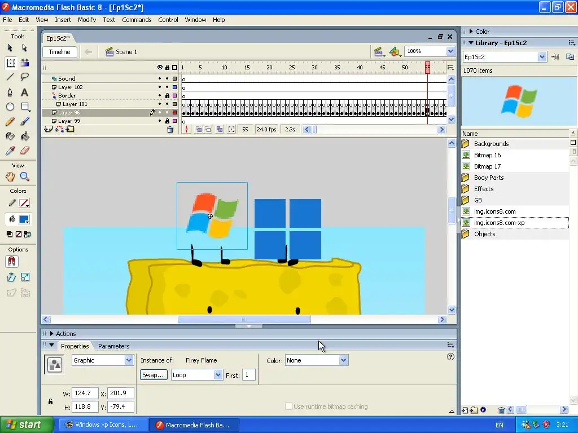This screenshot has height=433, width=578.
Task: Toggle the Snap to Objects magnet
Action: [x=11, y=262]
